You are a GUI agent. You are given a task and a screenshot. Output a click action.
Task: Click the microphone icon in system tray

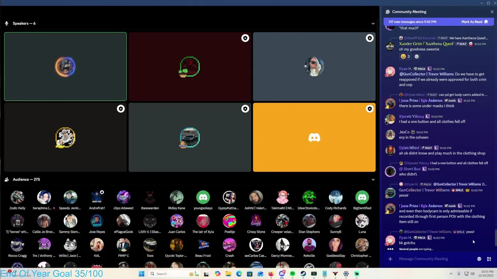(459, 274)
